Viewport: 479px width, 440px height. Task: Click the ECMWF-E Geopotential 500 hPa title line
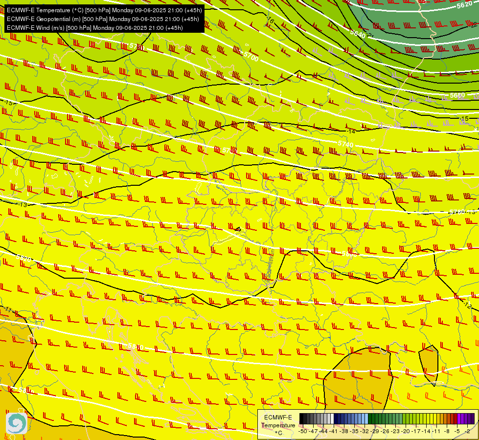tap(103, 19)
